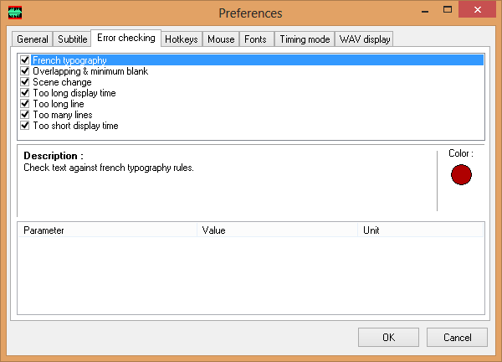Close the Preferences window

click(x=478, y=9)
